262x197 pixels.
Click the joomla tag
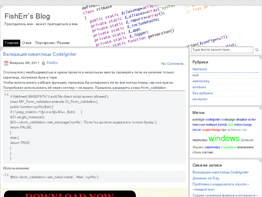pos(222,125)
